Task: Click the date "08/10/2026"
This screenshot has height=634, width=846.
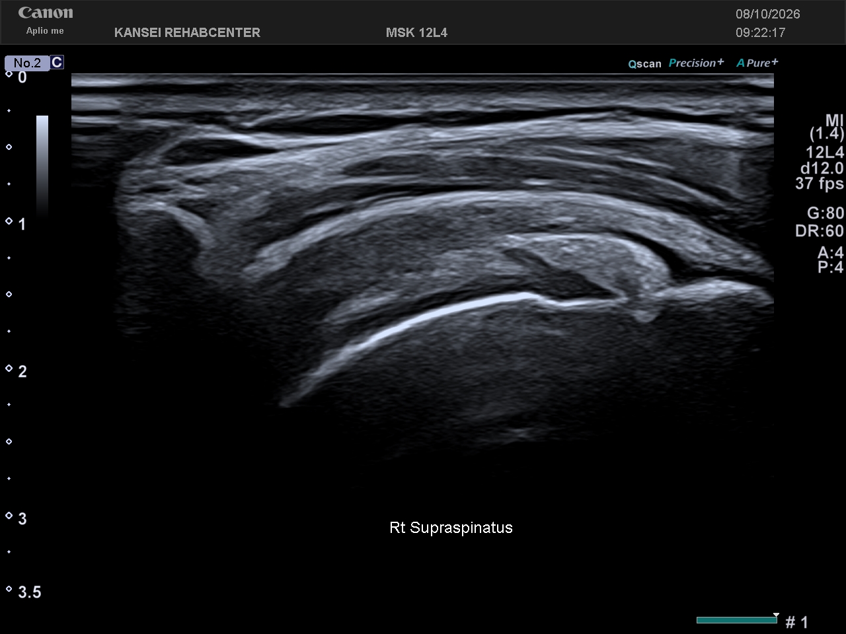Action: [x=768, y=14]
